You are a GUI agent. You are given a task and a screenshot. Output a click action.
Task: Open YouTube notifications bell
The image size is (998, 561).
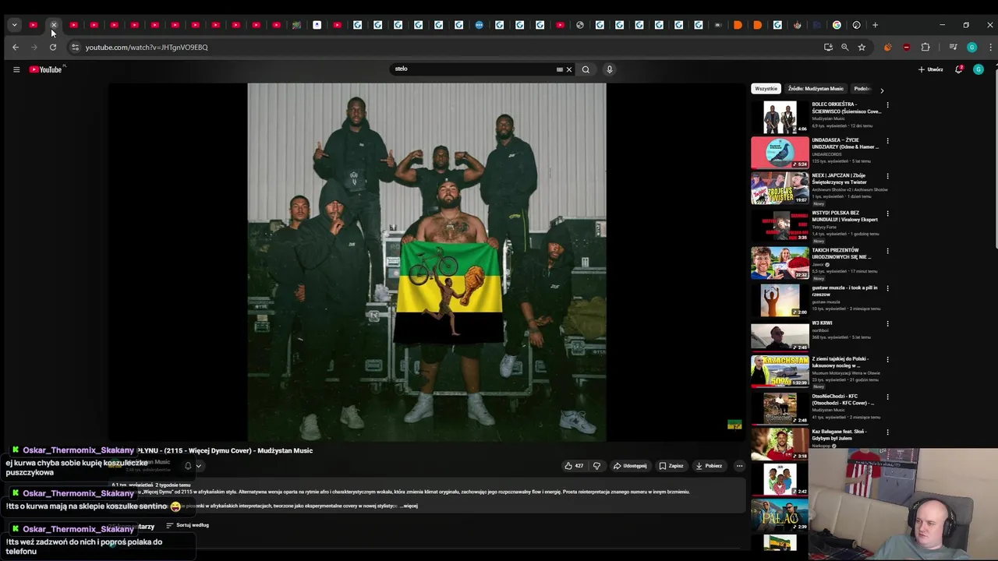[959, 69]
